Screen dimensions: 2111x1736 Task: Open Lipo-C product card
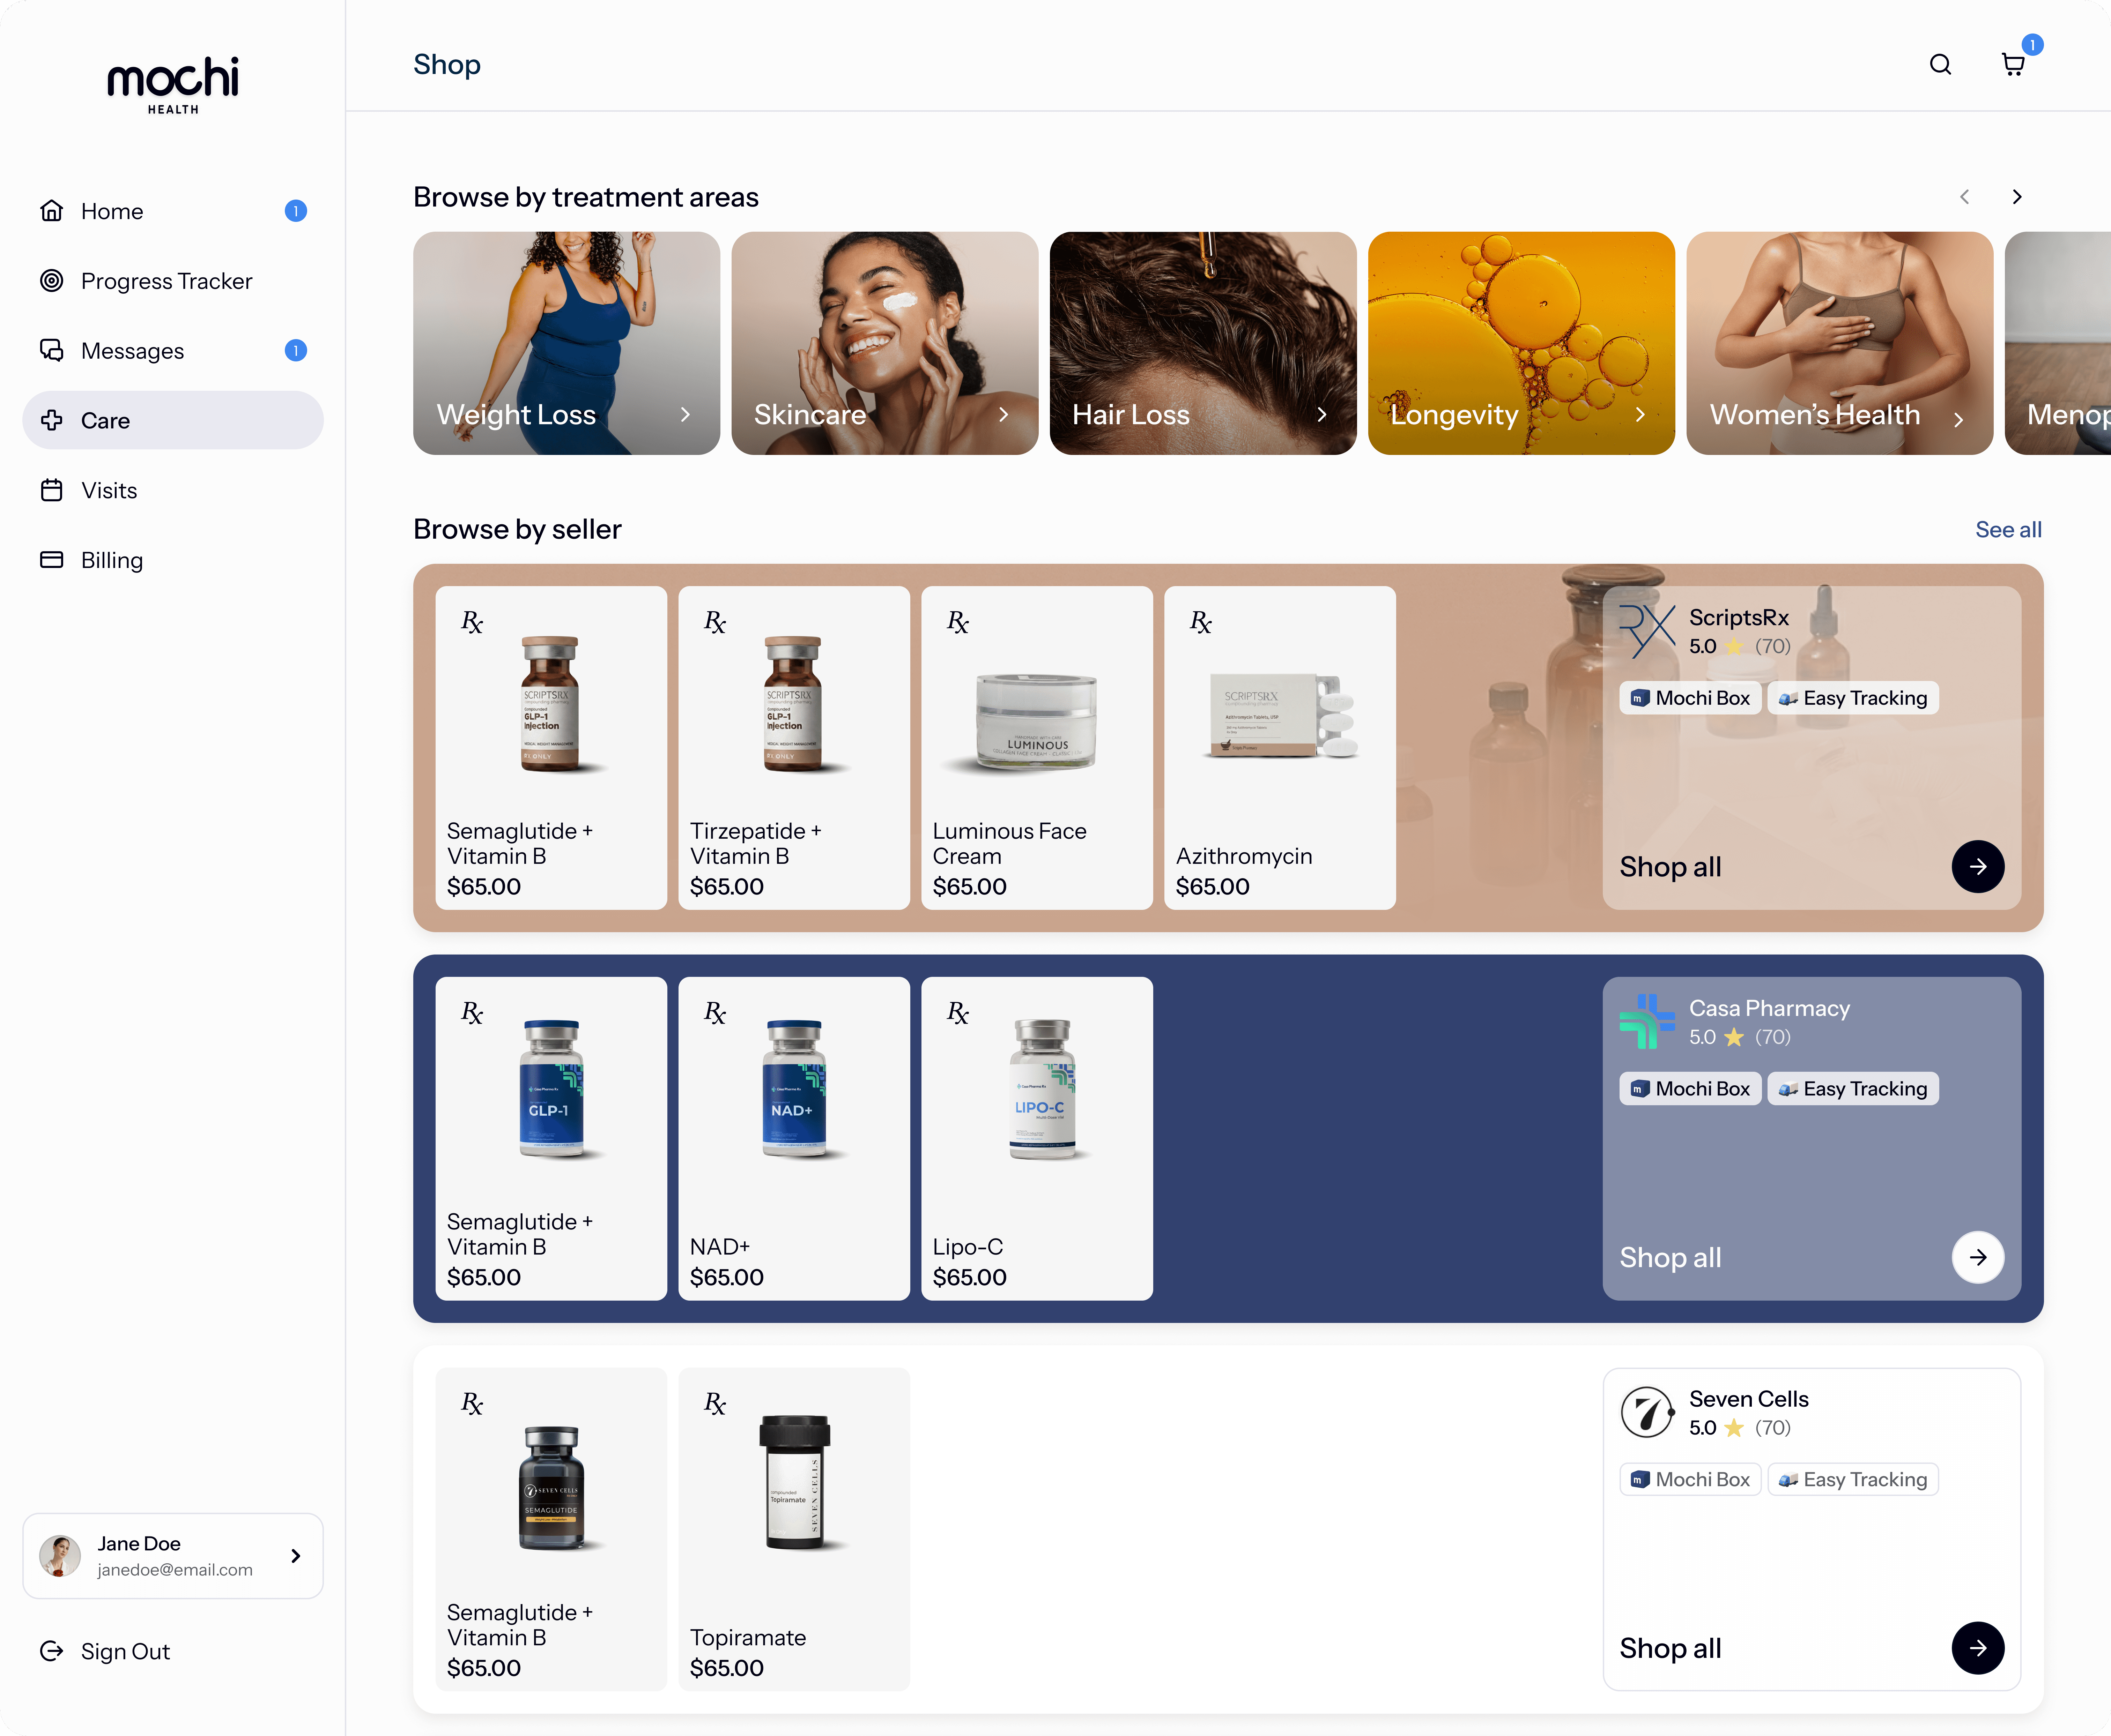(x=1037, y=1139)
